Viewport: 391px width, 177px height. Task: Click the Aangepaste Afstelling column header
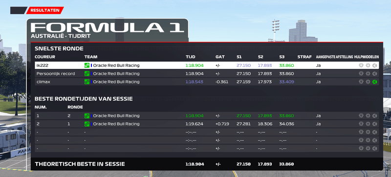pos(333,57)
